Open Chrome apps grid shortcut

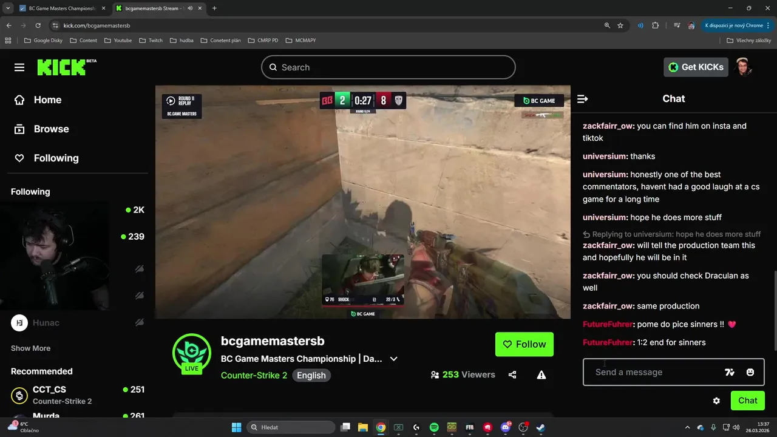click(8, 41)
